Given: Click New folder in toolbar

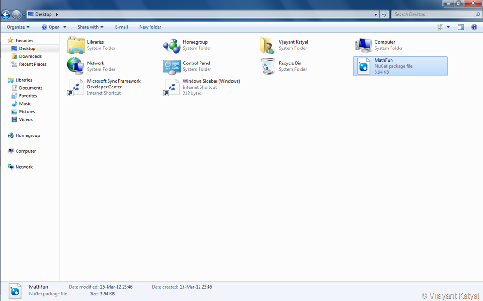Looking at the screenshot, I should pos(150,27).
